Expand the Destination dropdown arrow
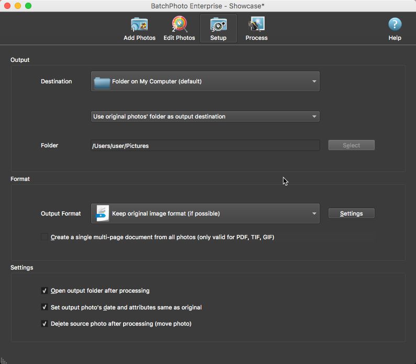This screenshot has height=364, width=416. 314,82
